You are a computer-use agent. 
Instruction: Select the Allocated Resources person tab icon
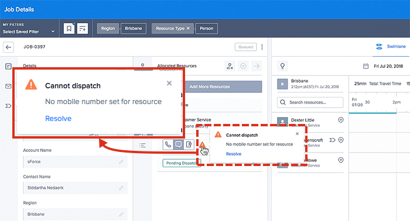pos(142,65)
